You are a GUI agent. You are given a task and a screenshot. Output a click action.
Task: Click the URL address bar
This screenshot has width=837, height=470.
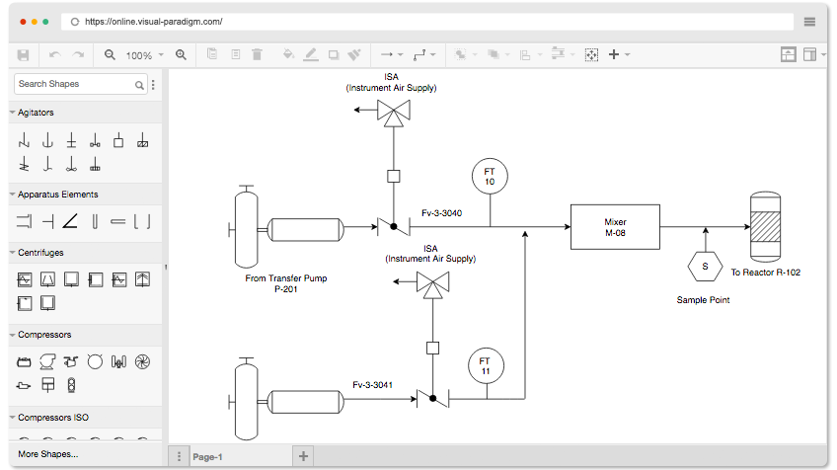point(427,22)
